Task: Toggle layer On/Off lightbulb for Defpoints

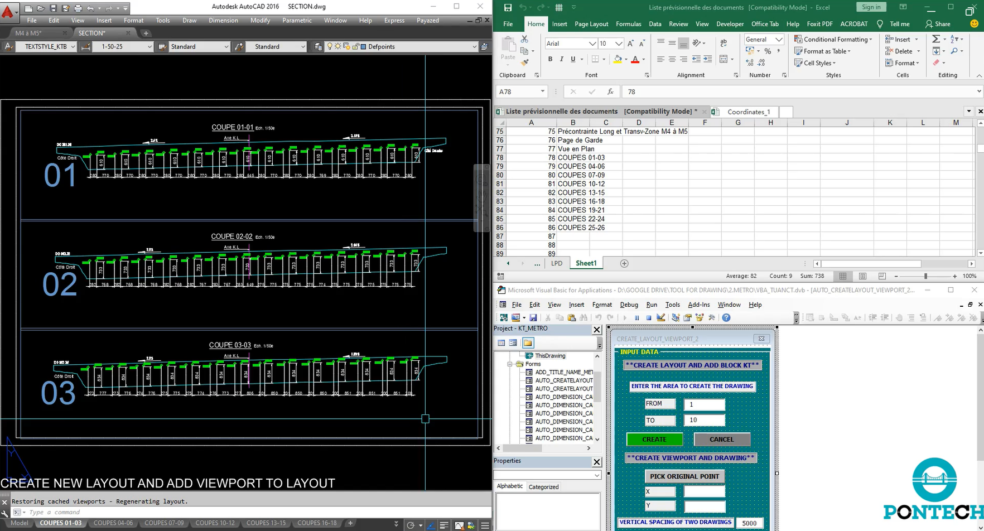Action: pos(330,47)
